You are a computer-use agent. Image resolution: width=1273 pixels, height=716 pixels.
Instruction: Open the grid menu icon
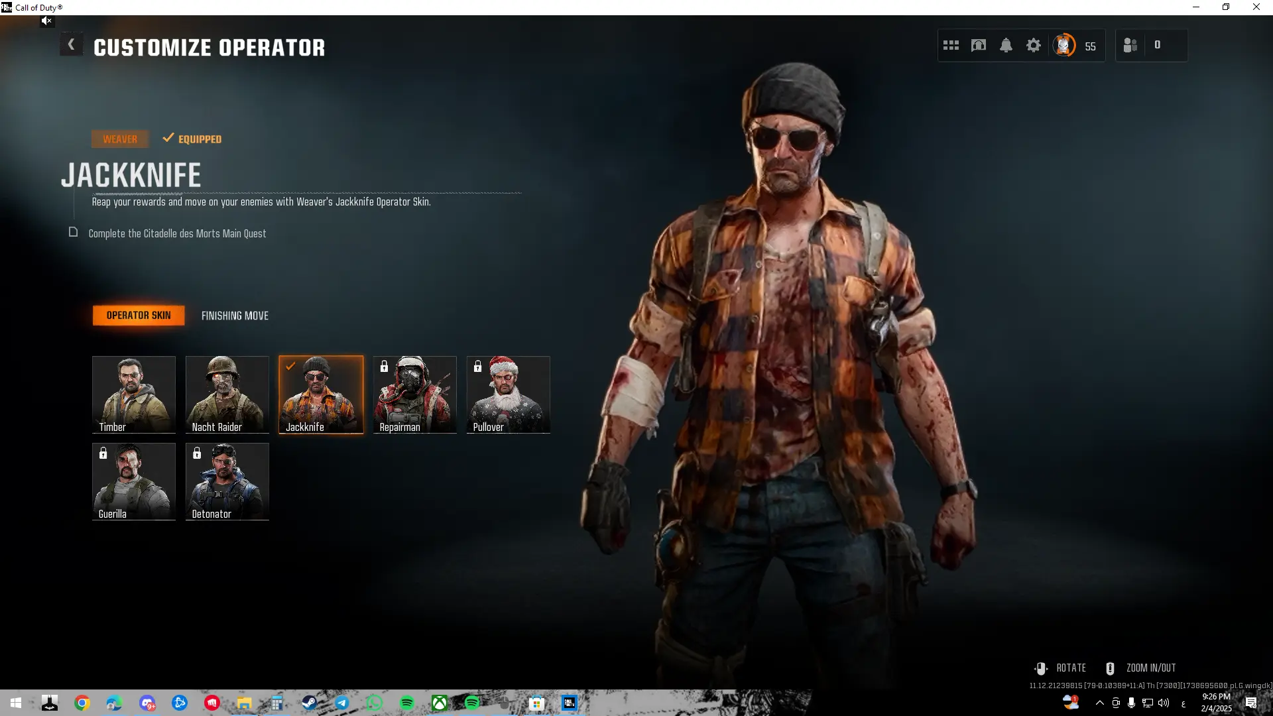point(951,46)
